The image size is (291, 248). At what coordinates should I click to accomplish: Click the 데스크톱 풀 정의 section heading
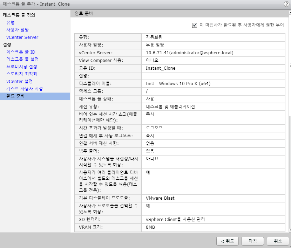19,15
